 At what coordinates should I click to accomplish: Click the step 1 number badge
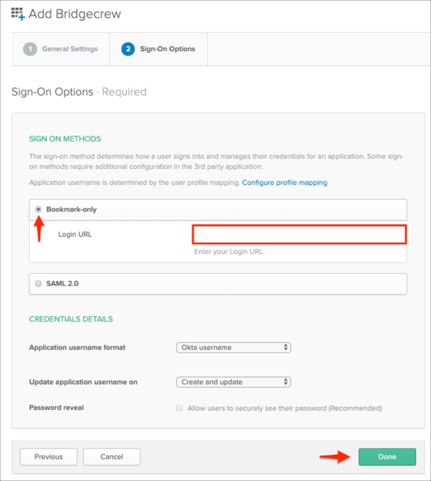point(29,49)
